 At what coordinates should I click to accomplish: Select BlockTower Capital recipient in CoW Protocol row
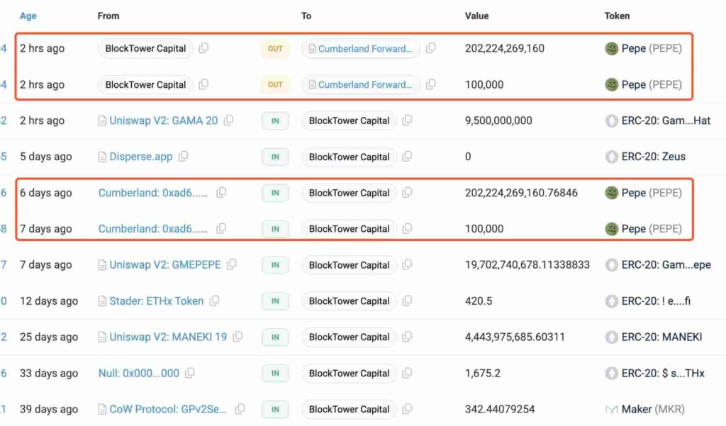349,409
